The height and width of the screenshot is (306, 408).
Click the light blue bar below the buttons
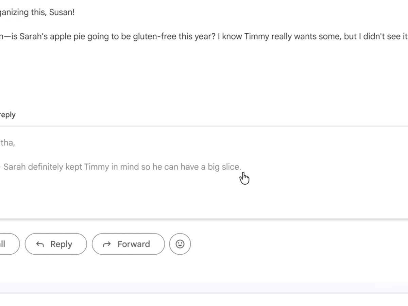click(x=204, y=287)
